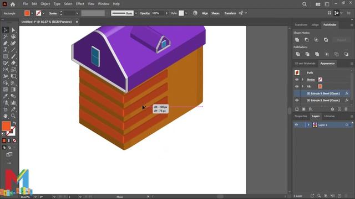Click the Opacity 100% input field

(158, 13)
